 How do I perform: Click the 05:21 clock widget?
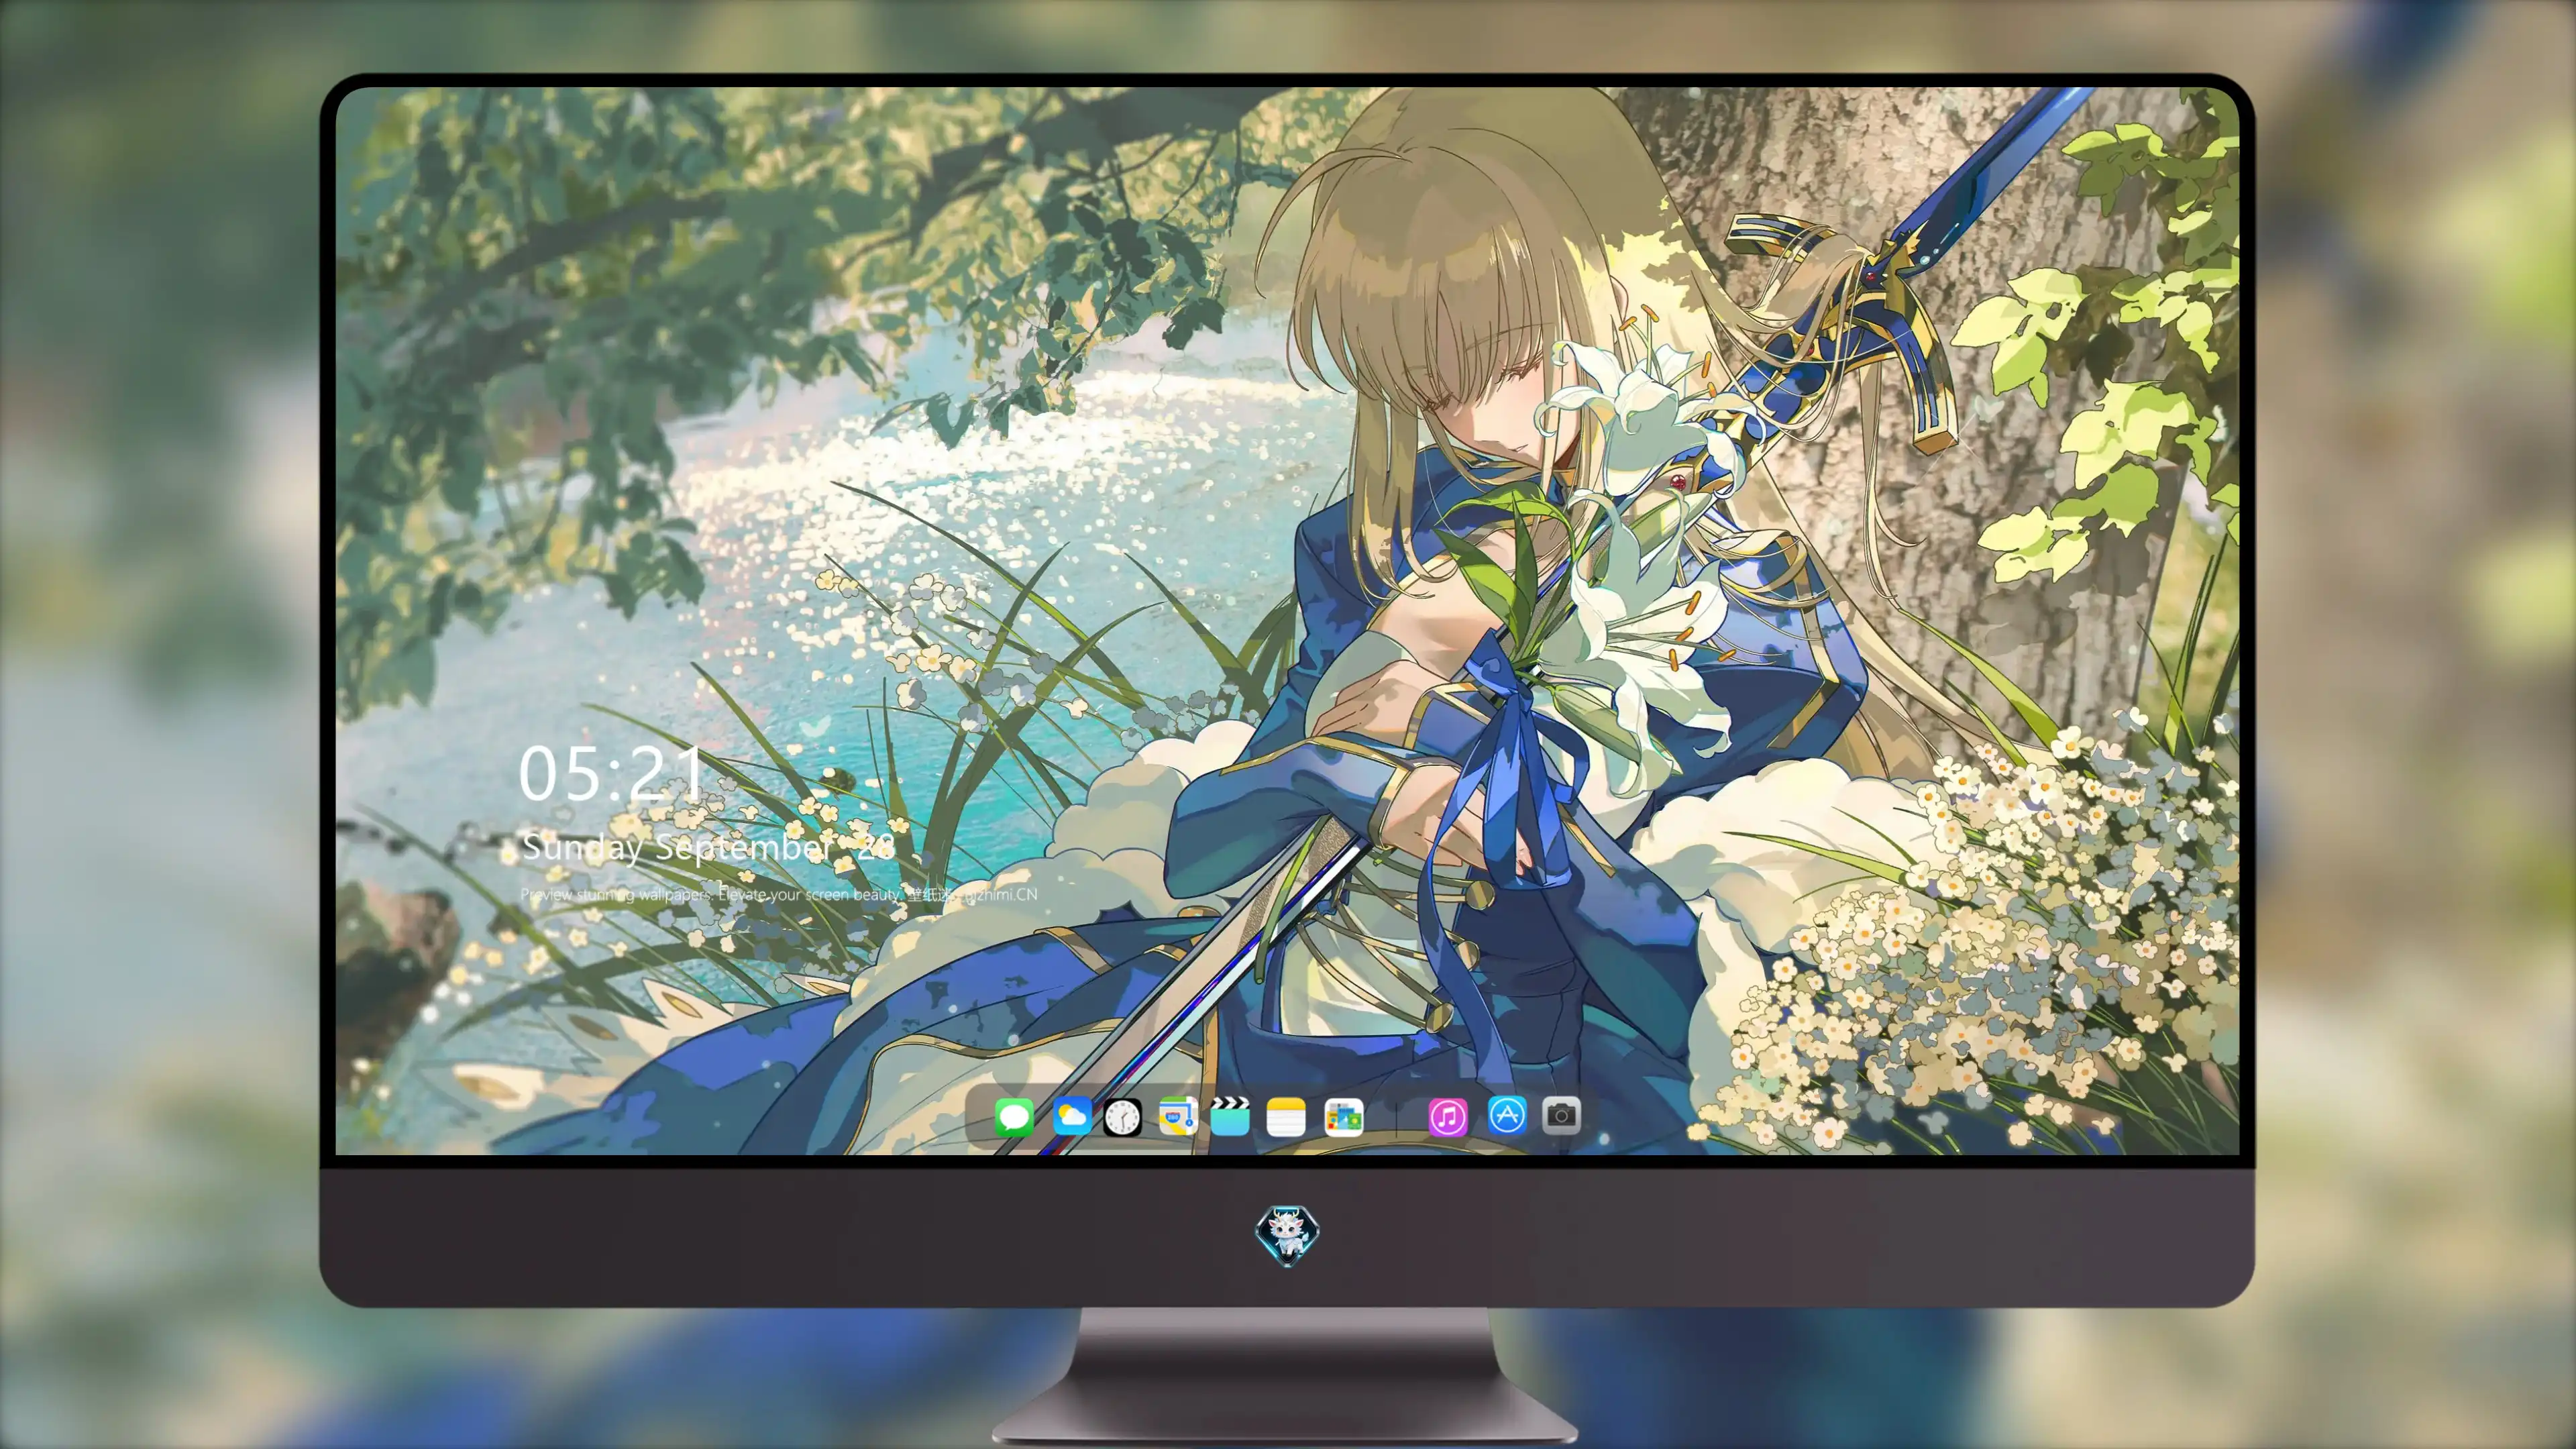pyautogui.click(x=611, y=774)
